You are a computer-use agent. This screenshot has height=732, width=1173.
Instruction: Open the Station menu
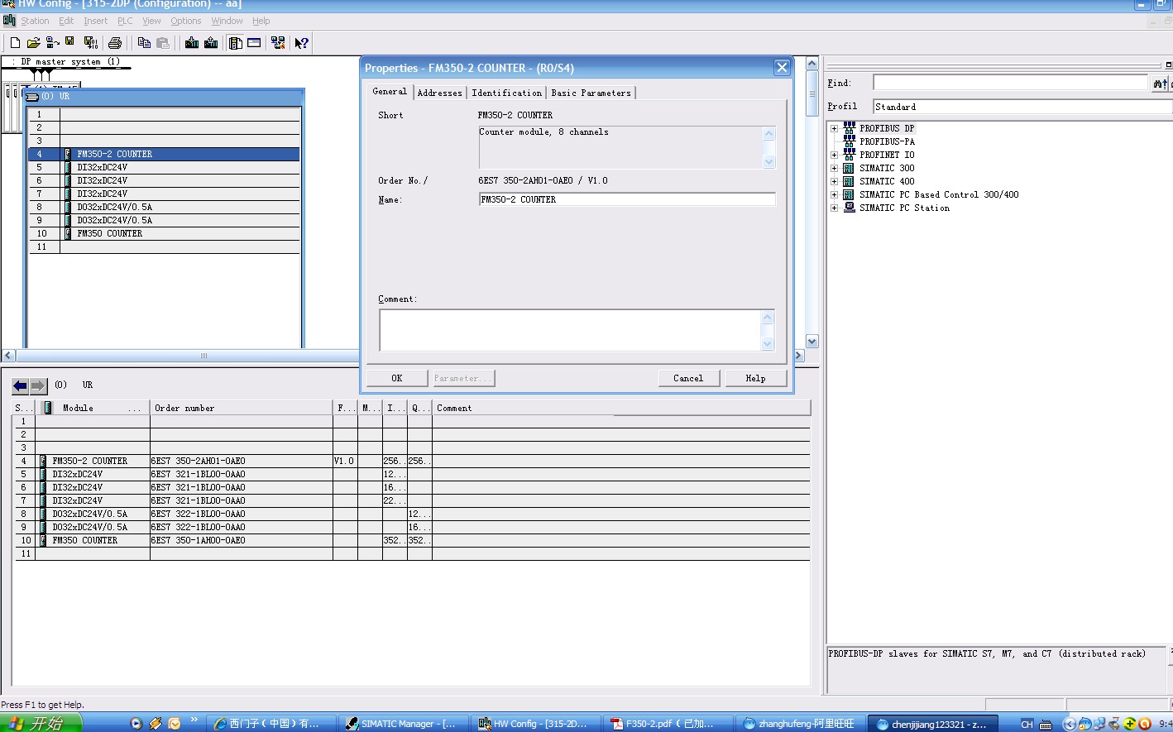[35, 21]
